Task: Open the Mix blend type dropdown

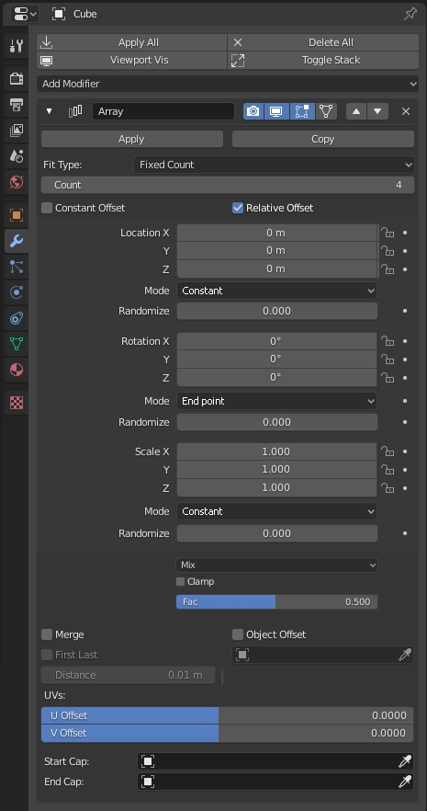Action: (x=276, y=565)
